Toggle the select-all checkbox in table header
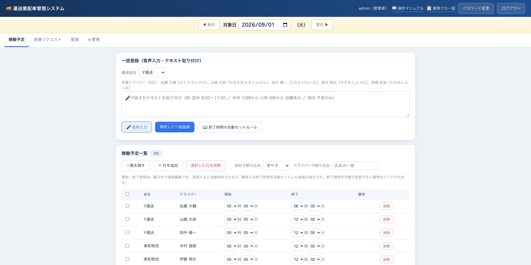531x265 pixels. coord(127,194)
